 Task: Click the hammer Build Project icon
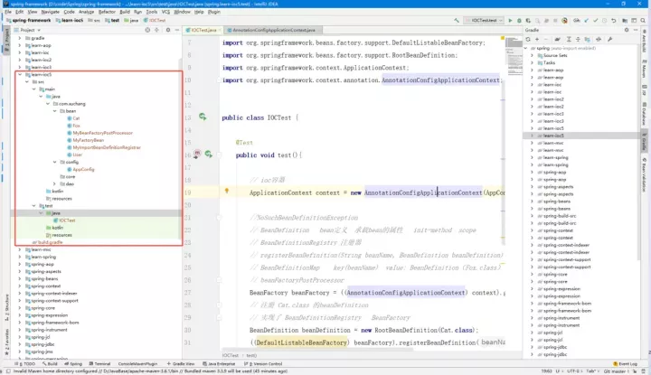(457, 20)
